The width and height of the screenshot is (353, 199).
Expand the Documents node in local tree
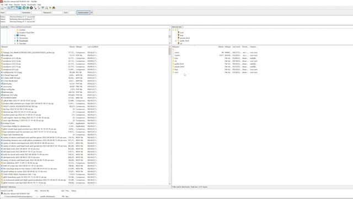15,38
